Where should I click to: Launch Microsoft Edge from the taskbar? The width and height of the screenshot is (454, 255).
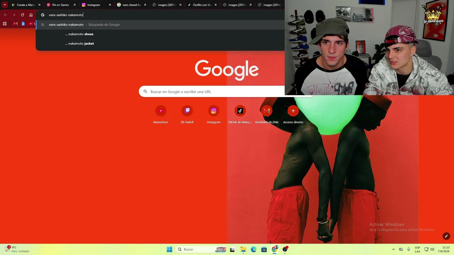pyautogui.click(x=254, y=249)
